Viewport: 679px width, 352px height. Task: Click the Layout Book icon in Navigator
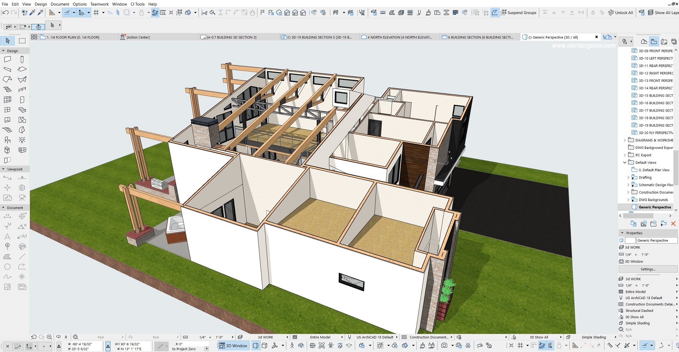(664, 42)
